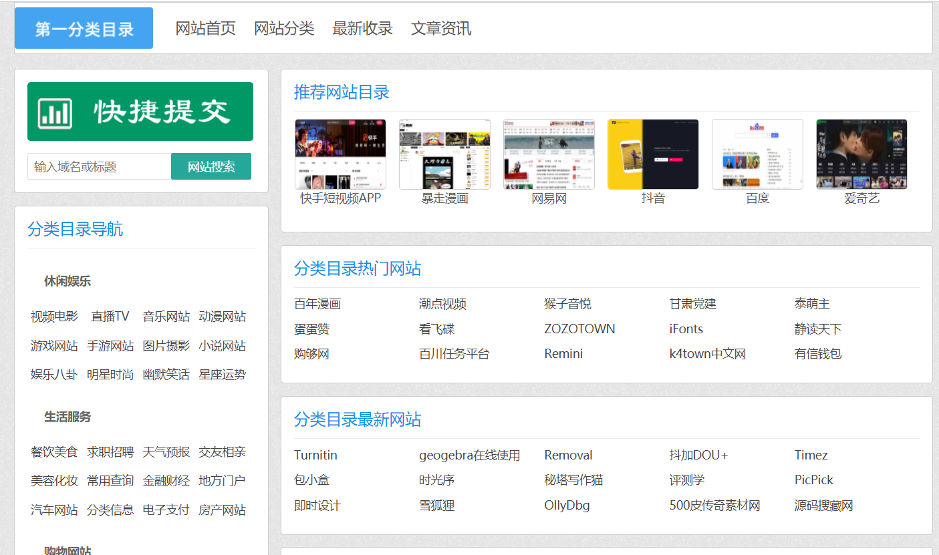Screen dimensions: 939x555
Task: Select 娱乐八卦 category
Action: click(x=54, y=375)
